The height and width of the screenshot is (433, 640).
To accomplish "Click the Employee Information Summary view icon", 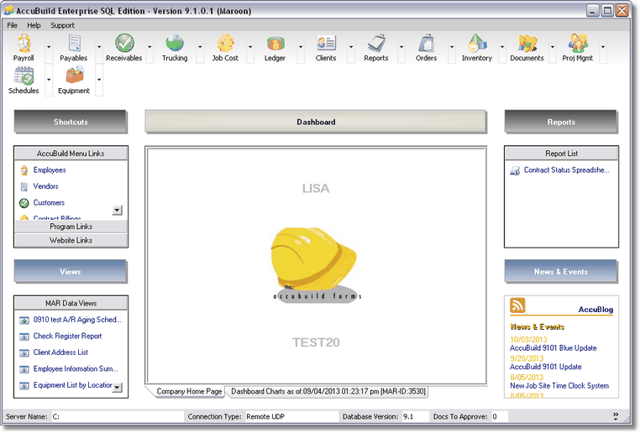I will tap(24, 369).
